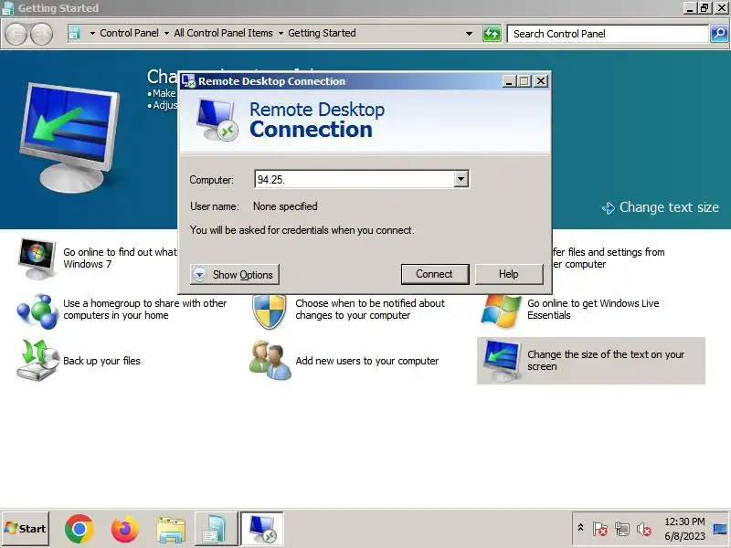Select Control Panel breadcrumb in address bar
The width and height of the screenshot is (731, 548).
129,33
